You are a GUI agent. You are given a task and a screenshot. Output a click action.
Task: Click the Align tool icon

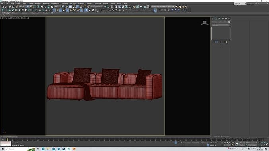click(108, 6)
